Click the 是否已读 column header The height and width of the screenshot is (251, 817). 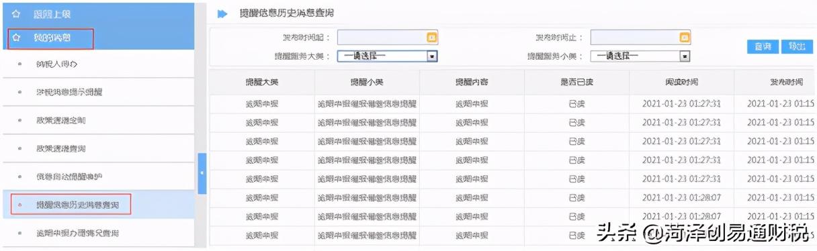click(576, 82)
